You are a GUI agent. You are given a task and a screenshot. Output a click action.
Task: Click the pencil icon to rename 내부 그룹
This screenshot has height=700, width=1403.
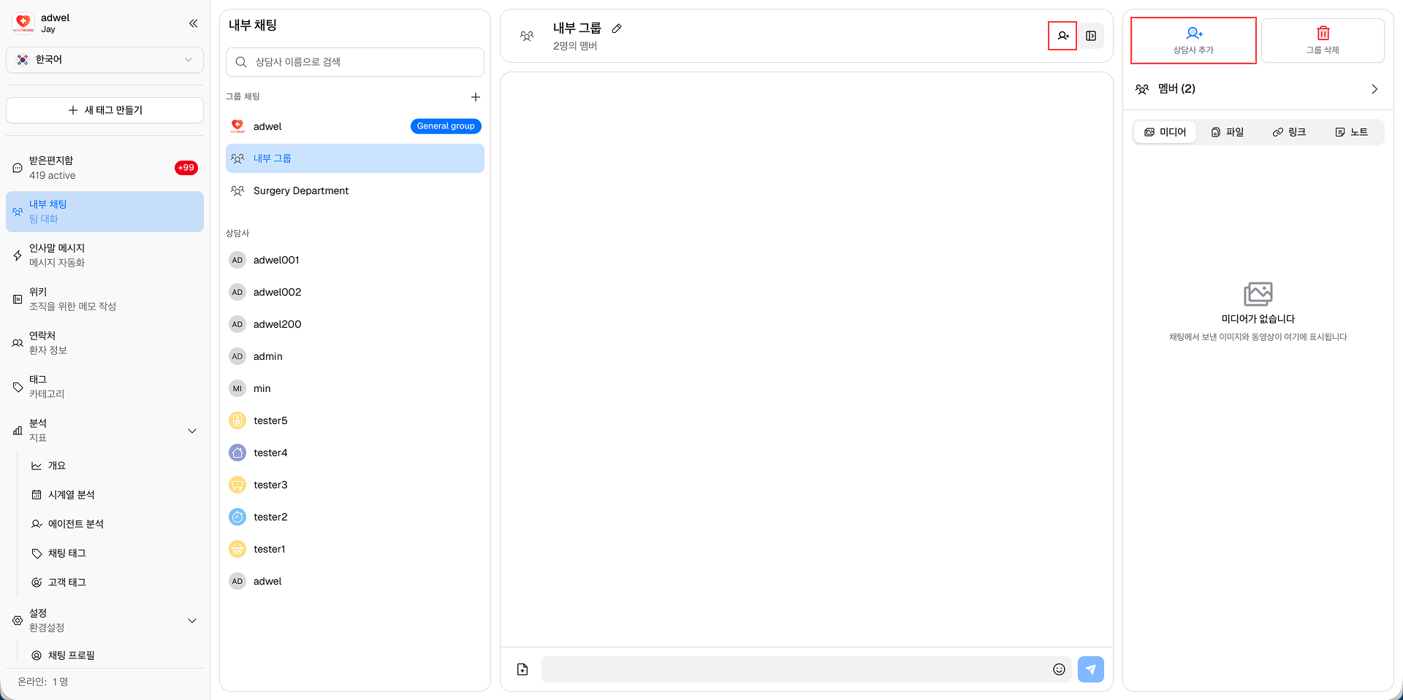pos(617,28)
